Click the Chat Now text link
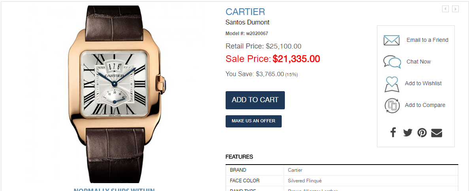Viewport: 469px width, 191px height. pos(418,62)
